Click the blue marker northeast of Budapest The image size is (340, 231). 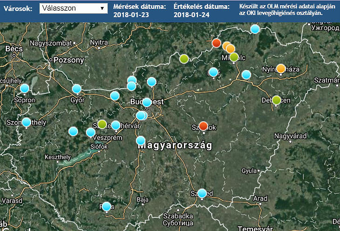(x=151, y=82)
